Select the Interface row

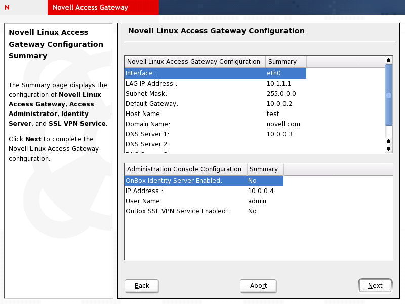[215, 73]
